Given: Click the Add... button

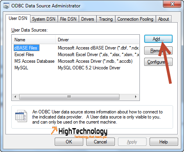Looking at the screenshot, I should [x=158, y=39].
